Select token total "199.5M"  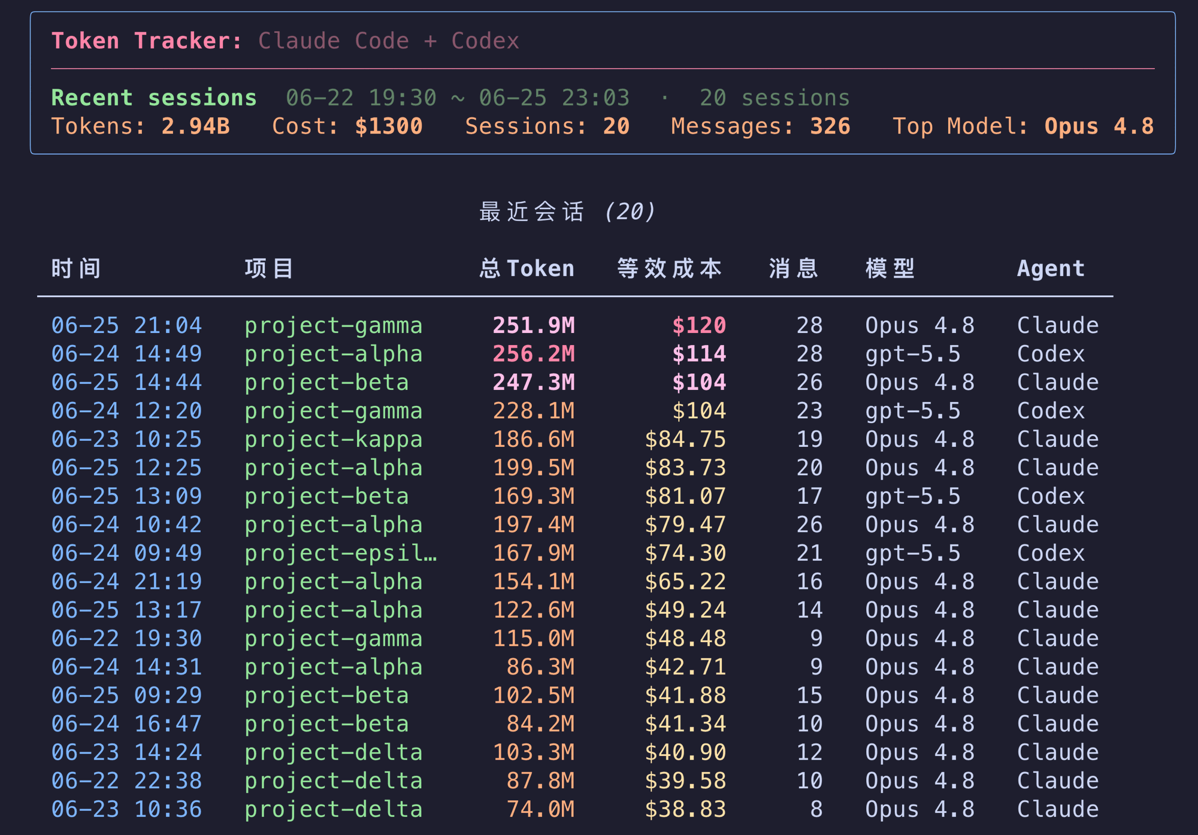point(534,468)
